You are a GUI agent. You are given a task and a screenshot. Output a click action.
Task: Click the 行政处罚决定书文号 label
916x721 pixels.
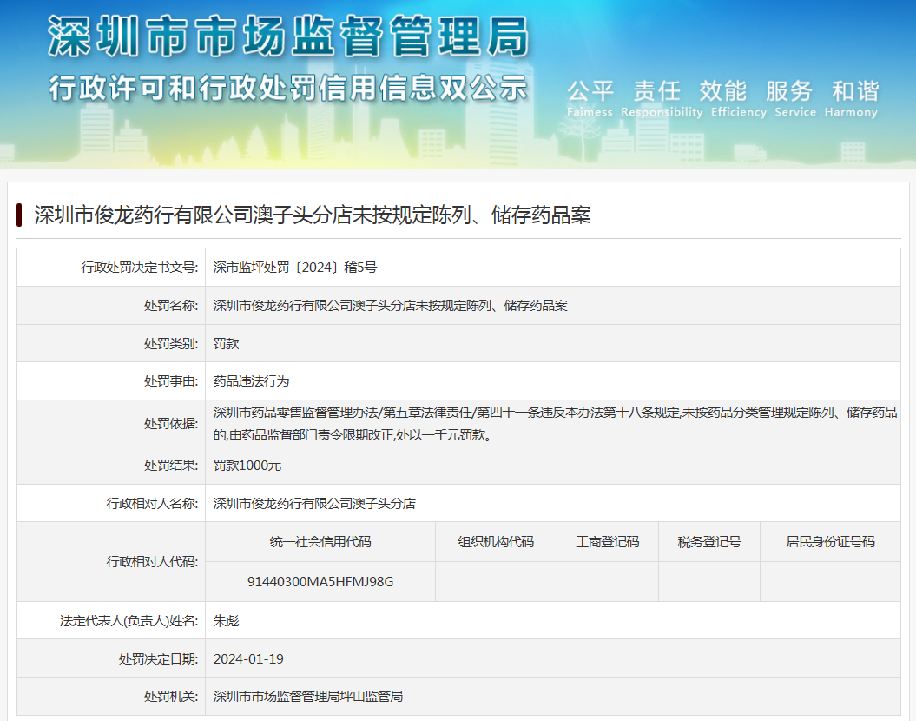pos(140,268)
